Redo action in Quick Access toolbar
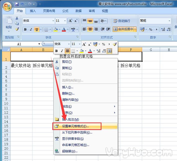Viewport: 177px width, 161px height. [x=30, y=4]
